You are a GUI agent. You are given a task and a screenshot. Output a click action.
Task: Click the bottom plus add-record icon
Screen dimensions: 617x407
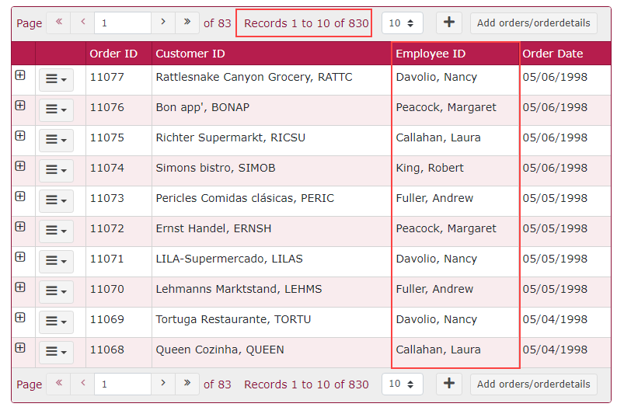tap(448, 384)
